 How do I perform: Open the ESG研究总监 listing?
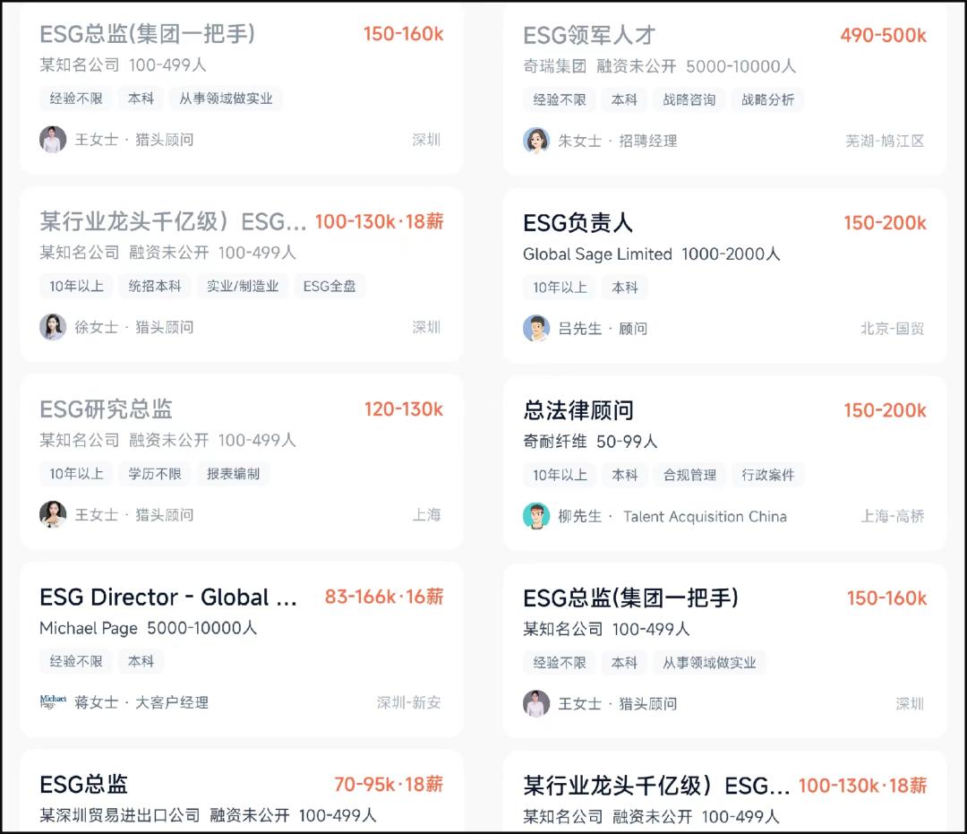pyautogui.click(x=107, y=409)
